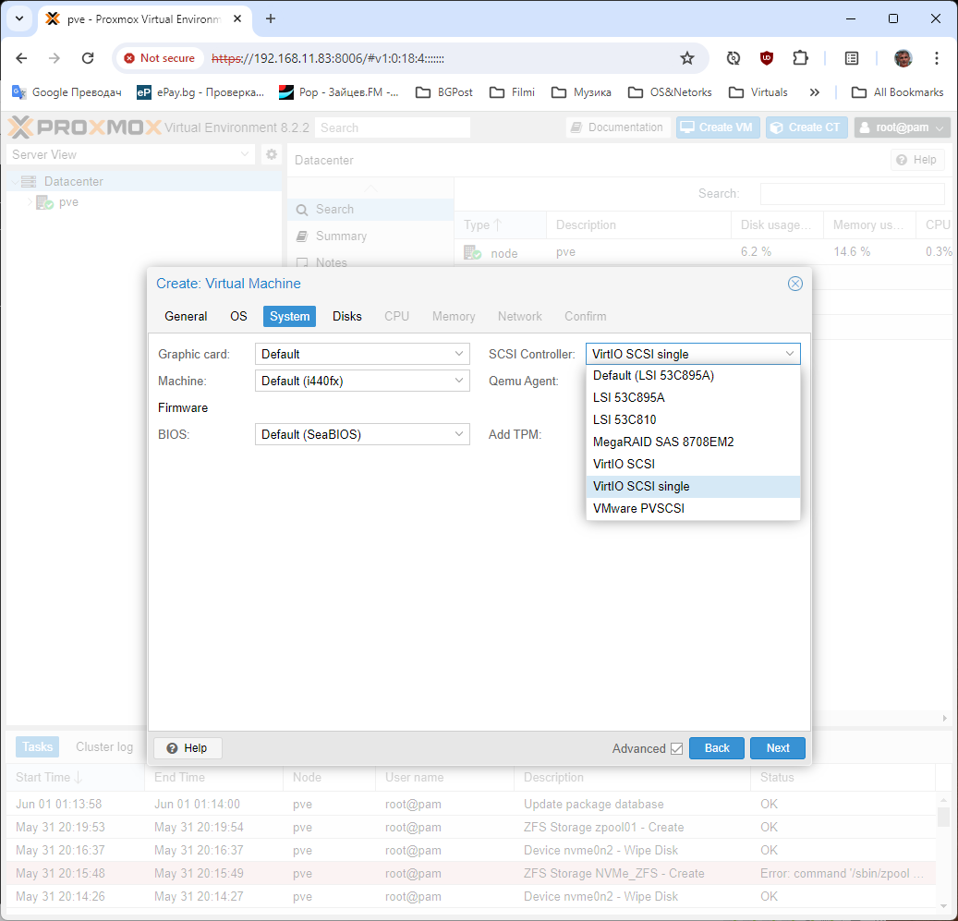Select VMware PVSCSI from the list

pos(638,508)
